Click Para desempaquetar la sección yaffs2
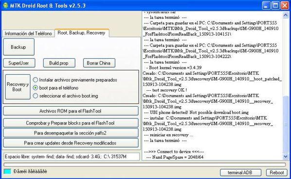This screenshot has width=291, height=179. click(71, 133)
